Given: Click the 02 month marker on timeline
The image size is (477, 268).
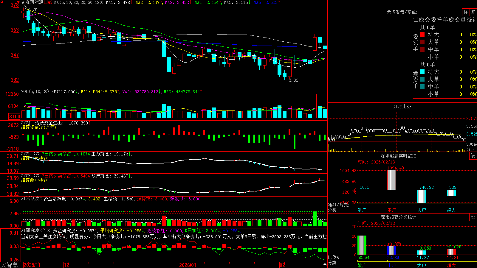Looking at the screenshot, I should [x=282, y=265].
